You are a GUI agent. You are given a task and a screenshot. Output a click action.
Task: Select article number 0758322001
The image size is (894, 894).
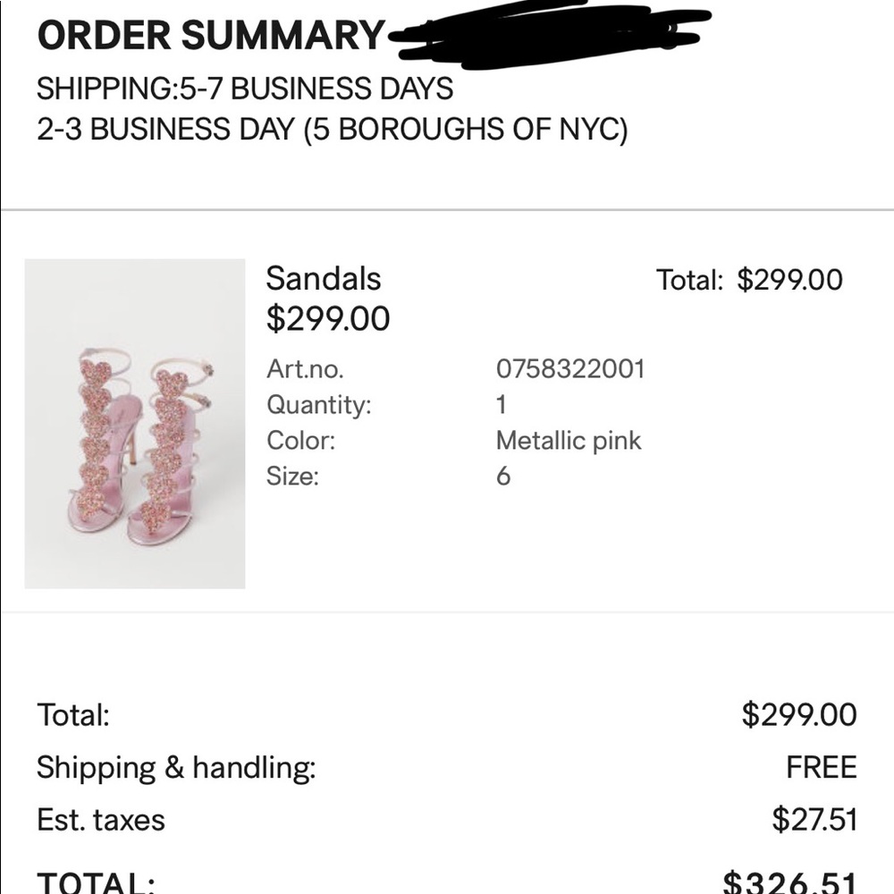click(x=569, y=369)
